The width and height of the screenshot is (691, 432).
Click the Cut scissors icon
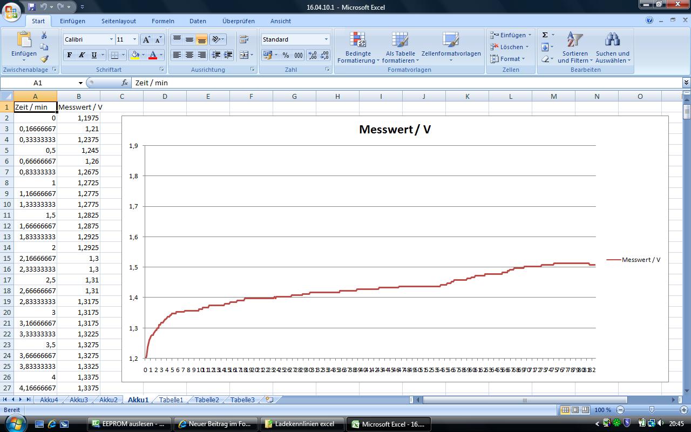(44, 35)
